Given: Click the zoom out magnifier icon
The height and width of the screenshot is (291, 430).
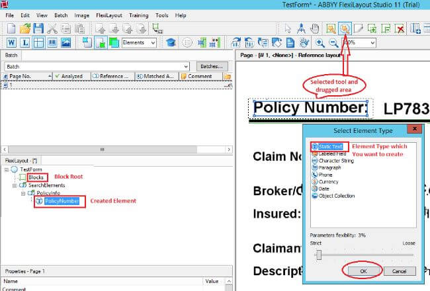Looking at the screenshot, I should coord(333,42).
